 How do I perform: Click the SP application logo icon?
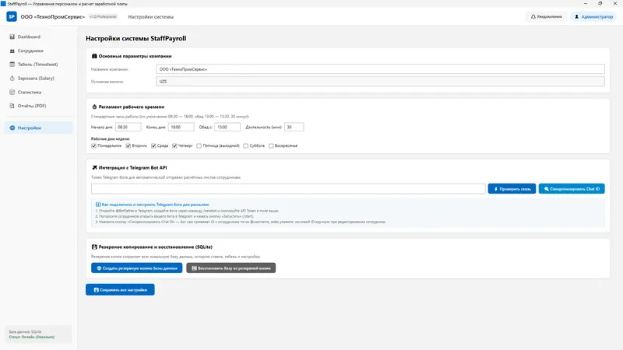pos(12,16)
